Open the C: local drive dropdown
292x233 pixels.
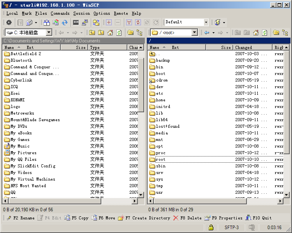(x=49, y=33)
